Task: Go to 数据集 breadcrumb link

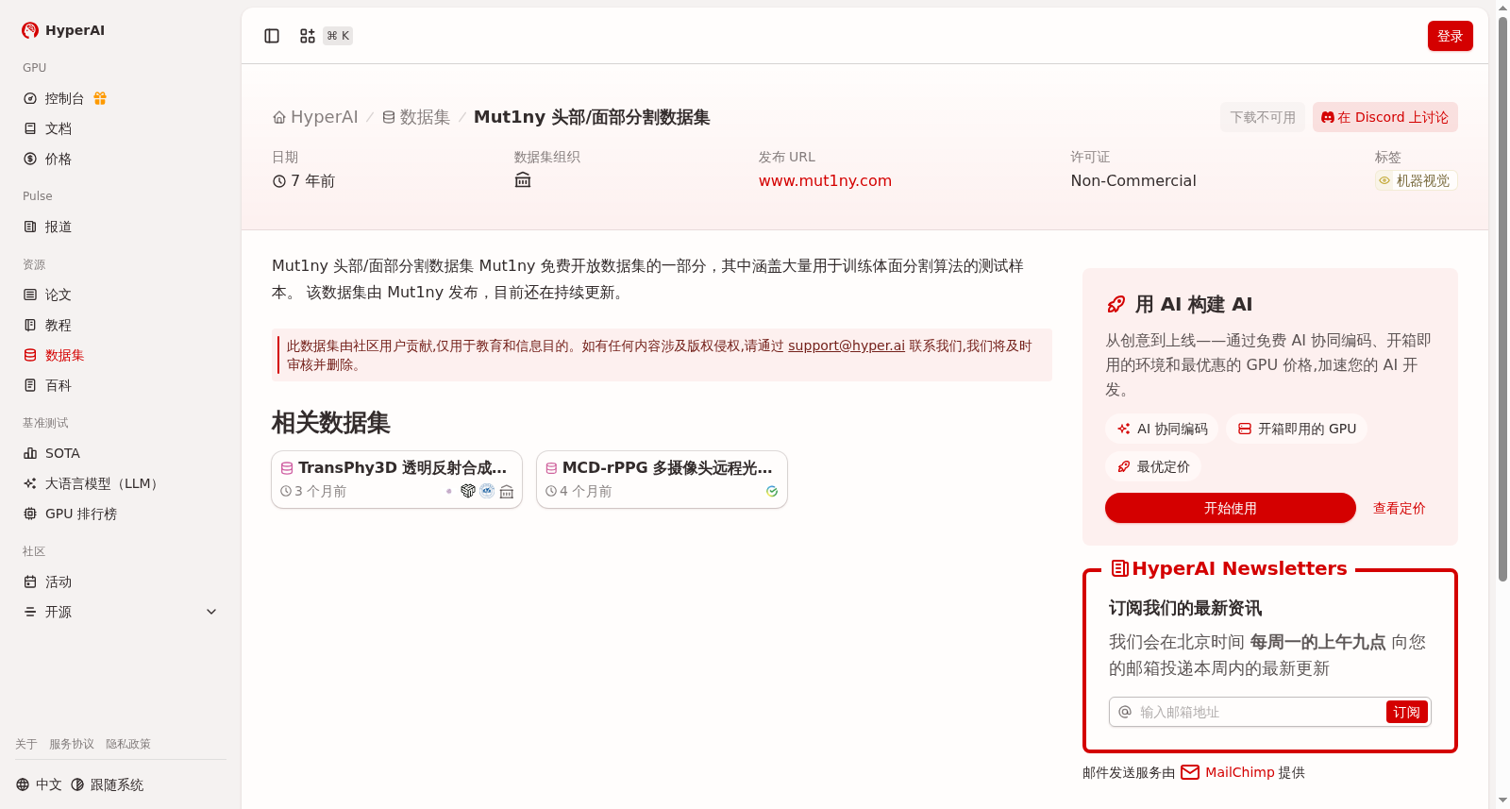Action: [x=416, y=117]
